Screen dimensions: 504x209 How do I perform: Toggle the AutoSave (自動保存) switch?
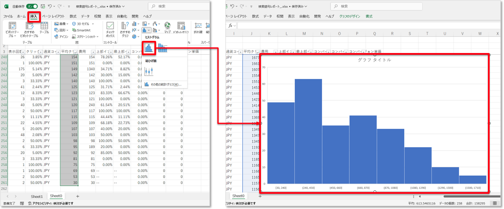pos(31,7)
